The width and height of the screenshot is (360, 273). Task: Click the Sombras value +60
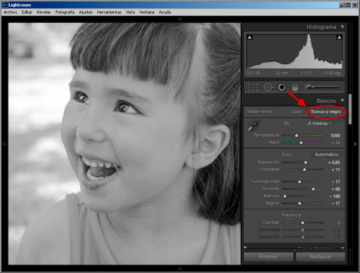[335, 189]
